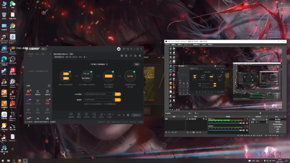This screenshot has width=290, height=163.
Task: Click the webcam icon in the companion toolbar
Action: point(79,114)
